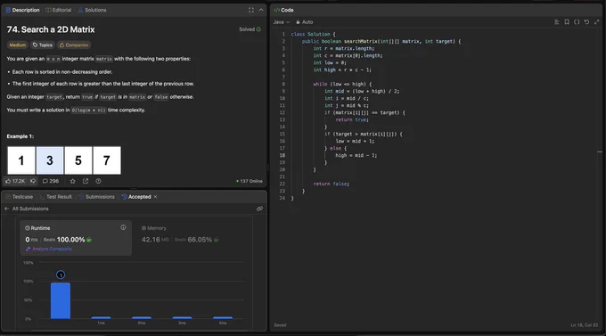Click Analyze Complexity link
This screenshot has height=336, width=606.
(49, 249)
